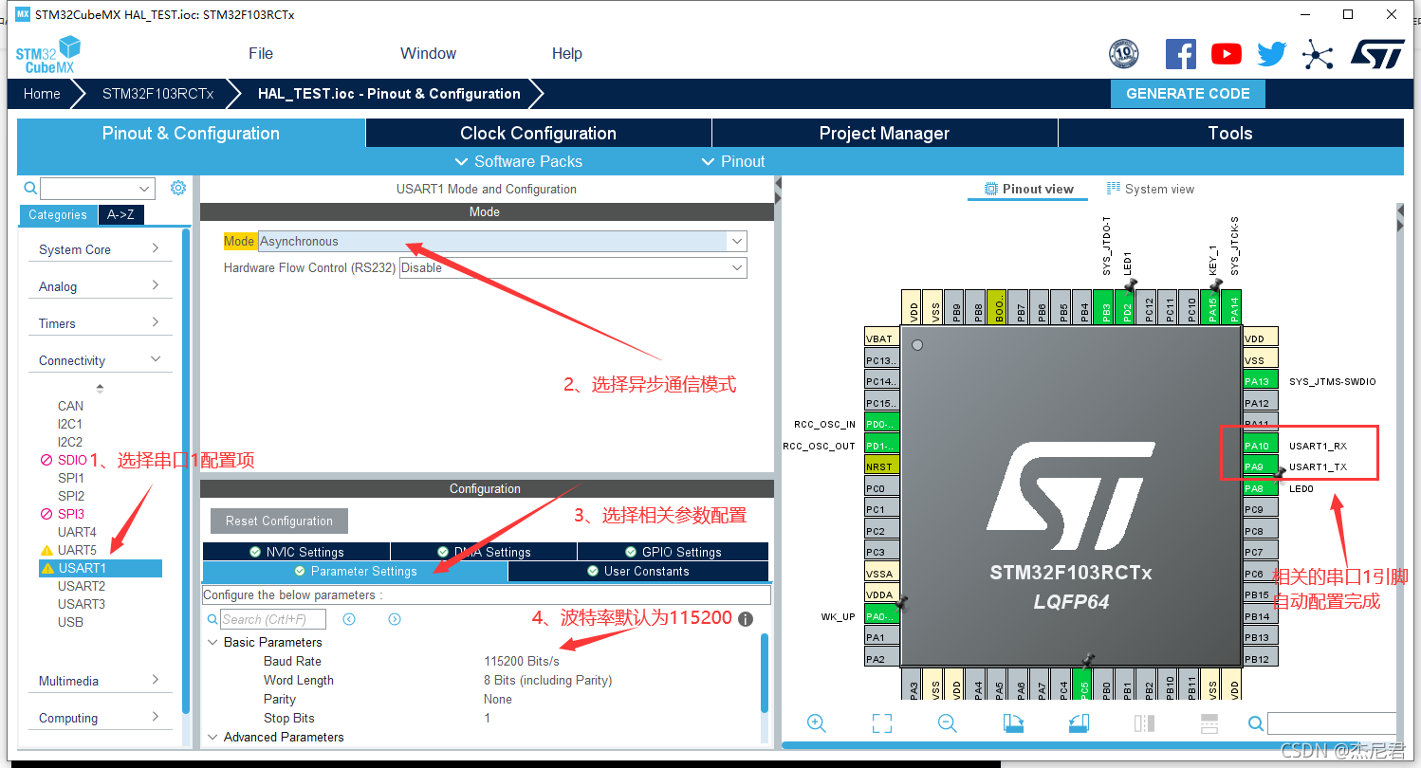
Task: Click the vertical split view icon
Action: 1144,722
